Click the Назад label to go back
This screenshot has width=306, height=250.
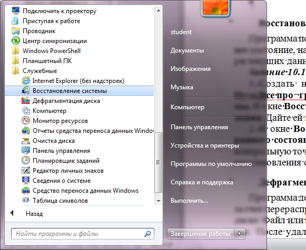pyautogui.click(x=34, y=214)
